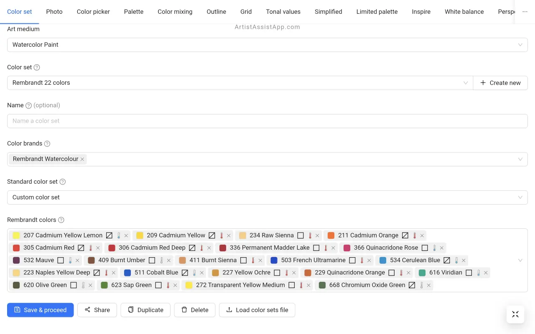
Task: Remove the Rembrandt Watercolour brand tag
Action: click(82, 159)
